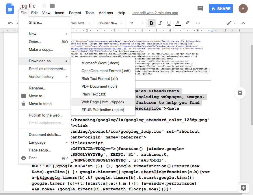Screen dimensions: 253x195
Task: Open Page setup...
Action: point(45,150)
